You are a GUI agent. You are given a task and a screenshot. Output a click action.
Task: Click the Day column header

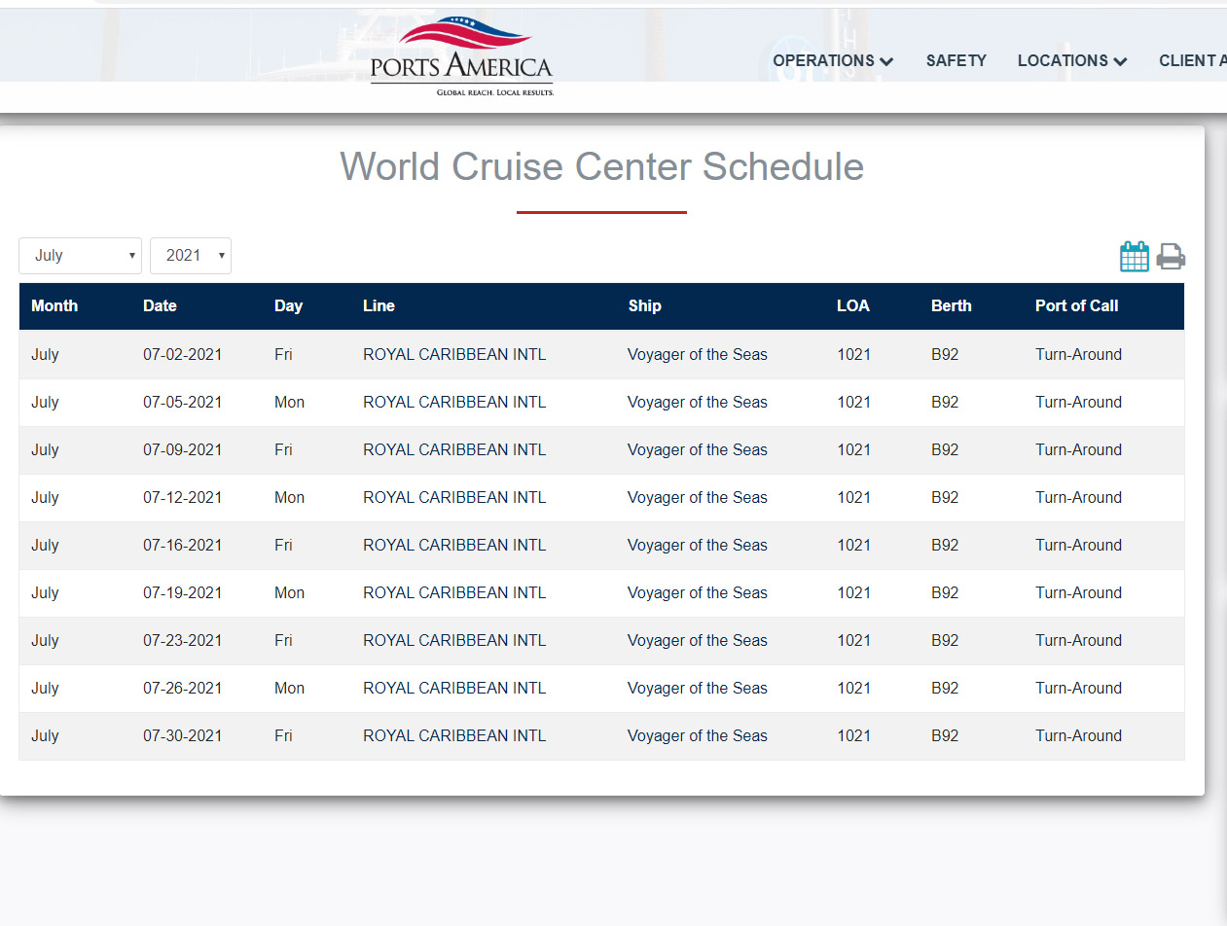[x=288, y=305]
